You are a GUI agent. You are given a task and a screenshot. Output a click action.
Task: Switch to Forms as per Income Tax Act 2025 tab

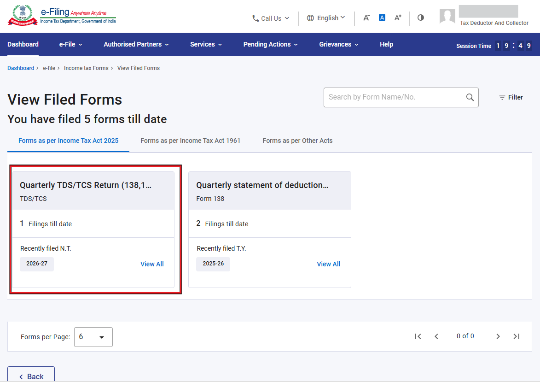(68, 141)
